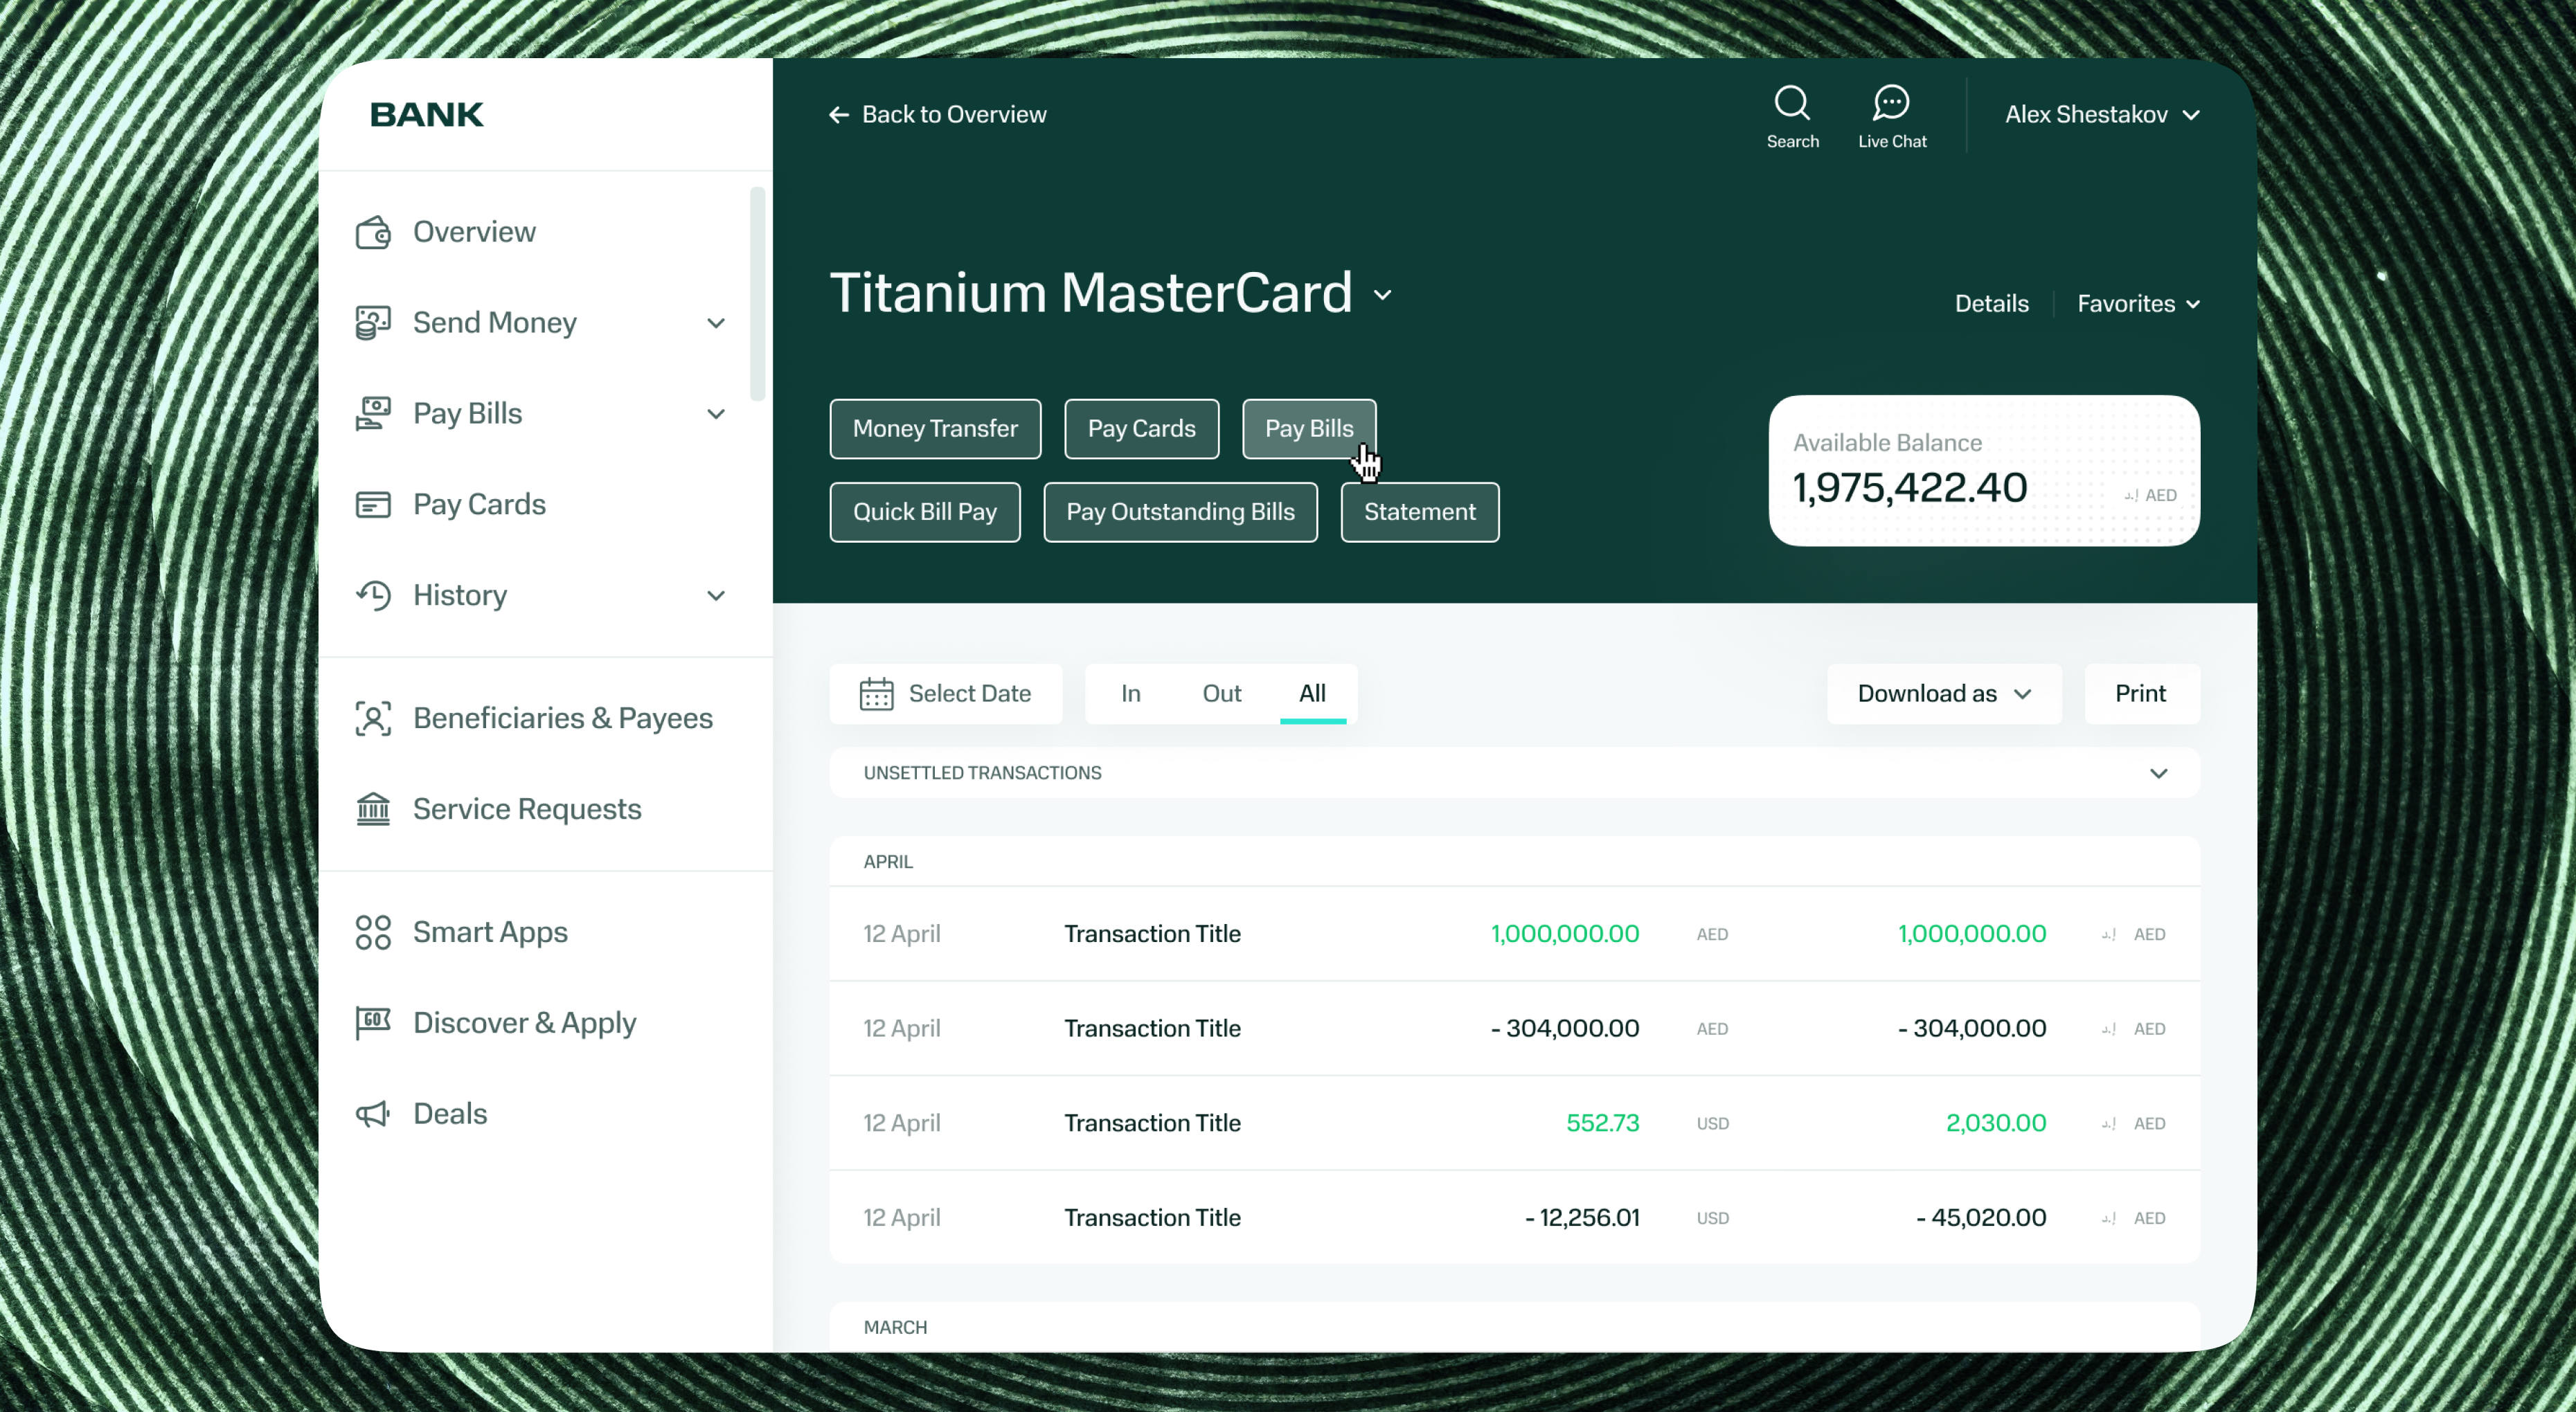The image size is (2576, 1412).
Task: Expand the Pay Bills sidebar chevron
Action: click(x=716, y=414)
